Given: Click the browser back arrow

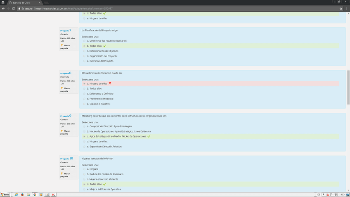Looking at the screenshot, I should click(x=3, y=8).
